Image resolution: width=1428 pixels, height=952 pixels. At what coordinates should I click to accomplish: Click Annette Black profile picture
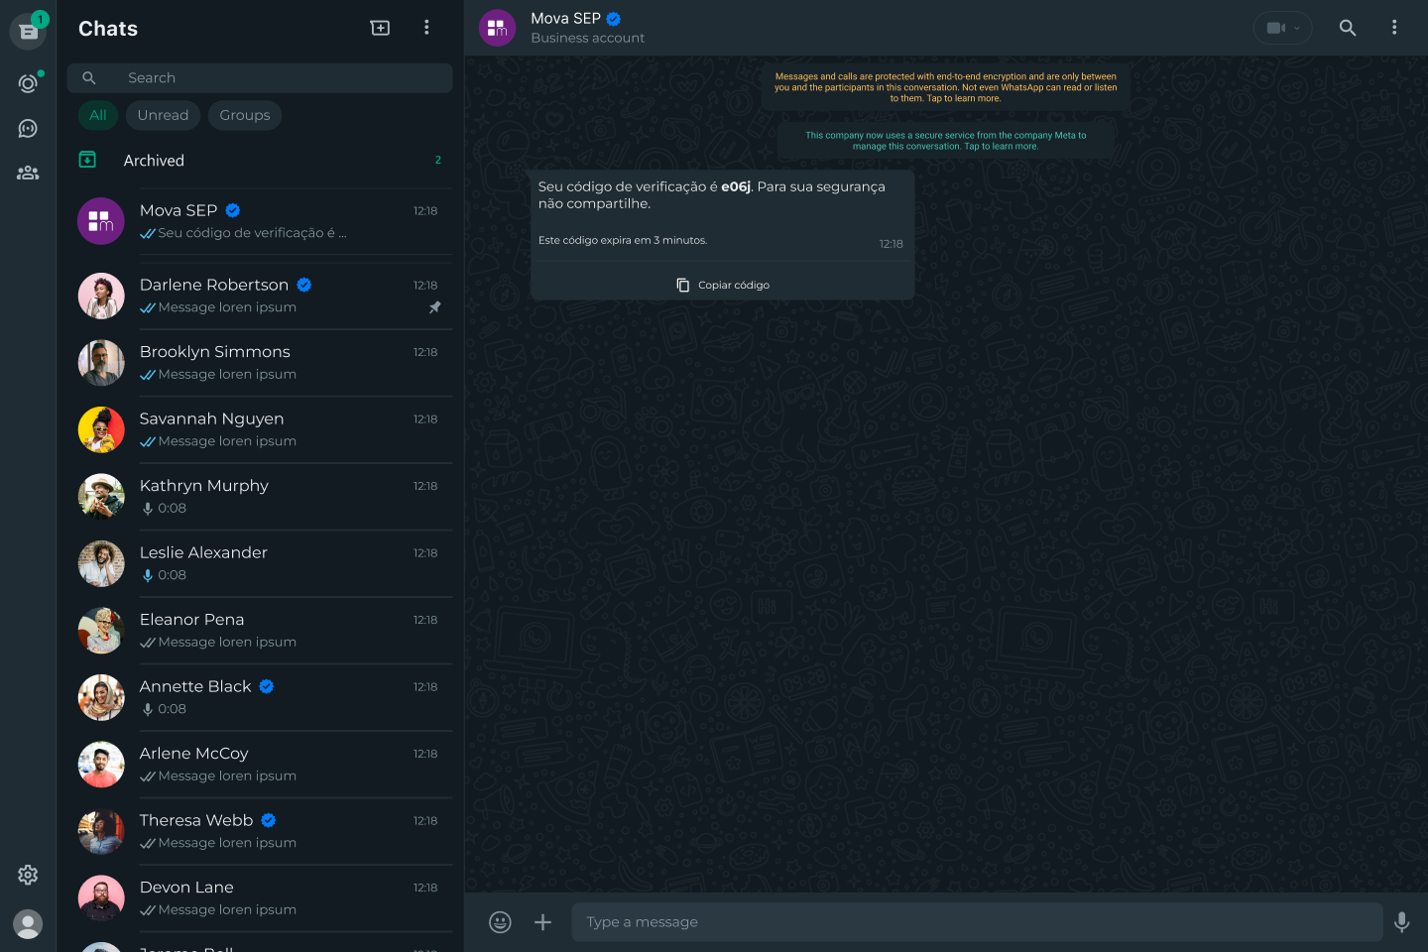coord(101,697)
